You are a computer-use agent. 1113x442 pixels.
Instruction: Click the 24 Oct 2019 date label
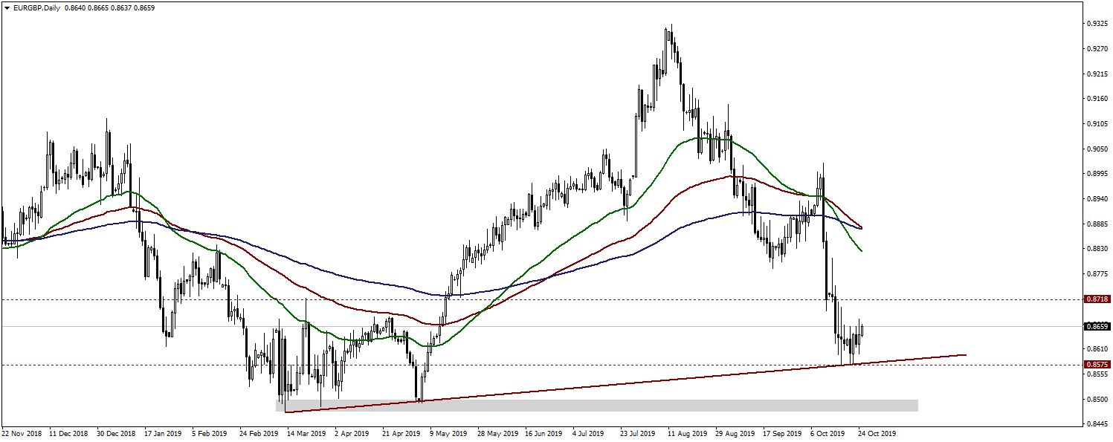point(877,433)
